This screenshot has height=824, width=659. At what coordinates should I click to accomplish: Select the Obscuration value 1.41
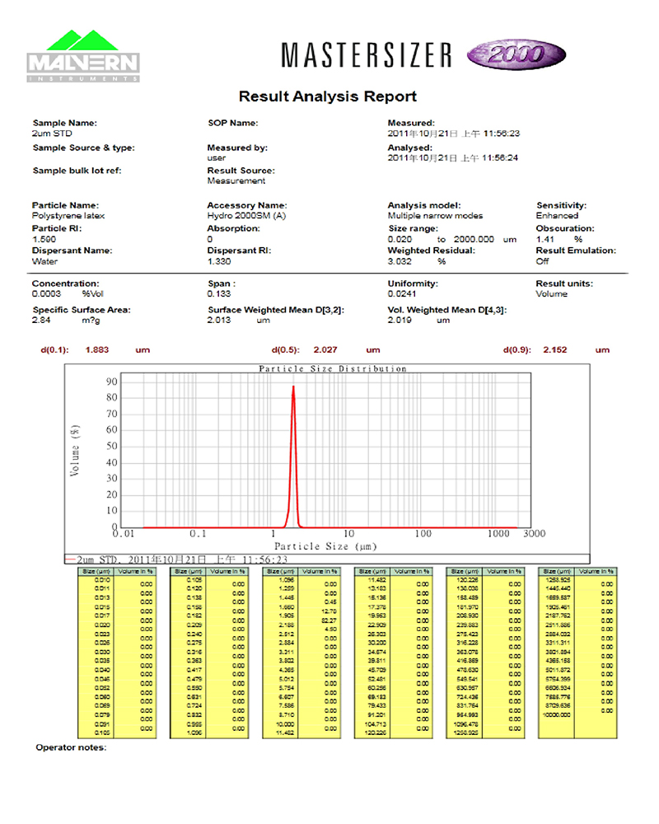coord(545,239)
